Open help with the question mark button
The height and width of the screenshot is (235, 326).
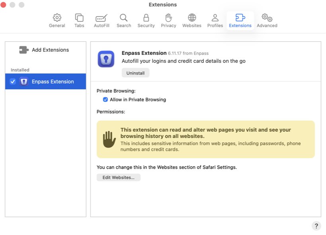click(x=316, y=225)
